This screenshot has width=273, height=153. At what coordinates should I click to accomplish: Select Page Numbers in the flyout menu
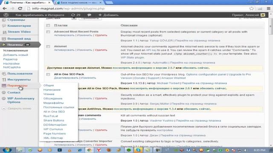pyautogui.click(x=55, y=133)
